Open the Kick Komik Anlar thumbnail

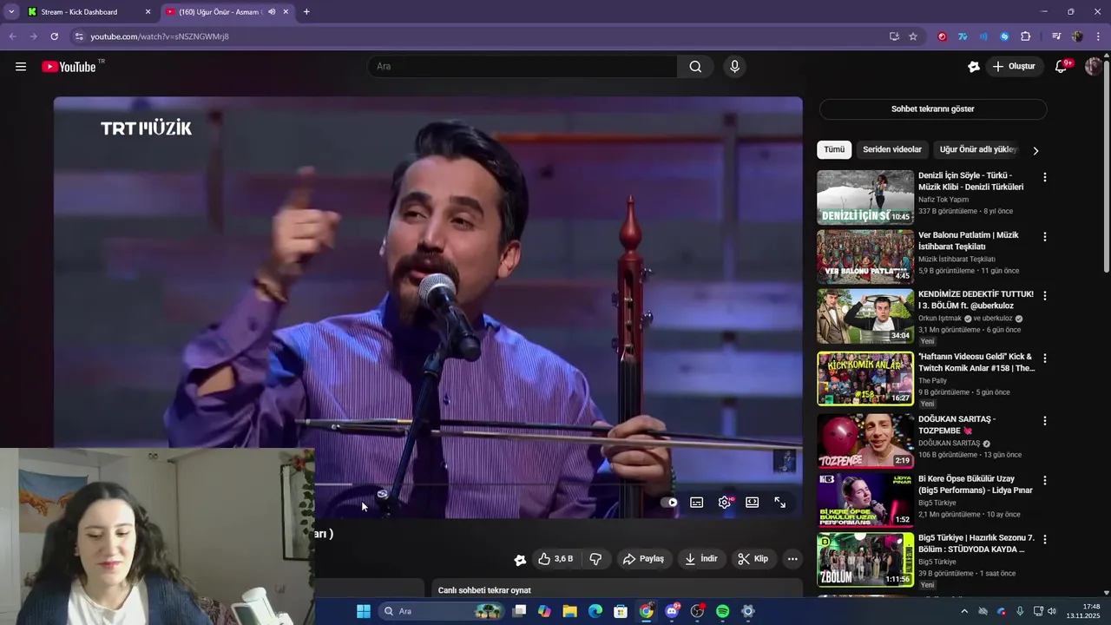tap(865, 378)
